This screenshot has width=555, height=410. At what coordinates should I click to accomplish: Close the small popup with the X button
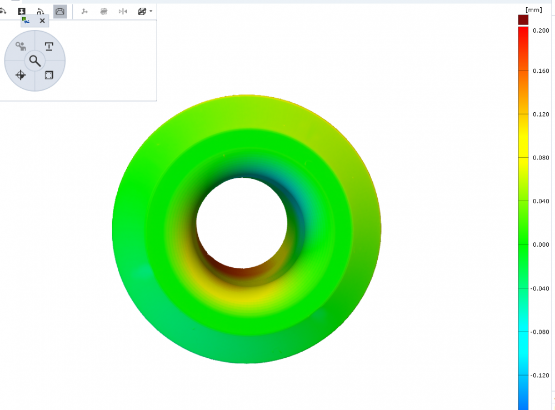point(42,21)
